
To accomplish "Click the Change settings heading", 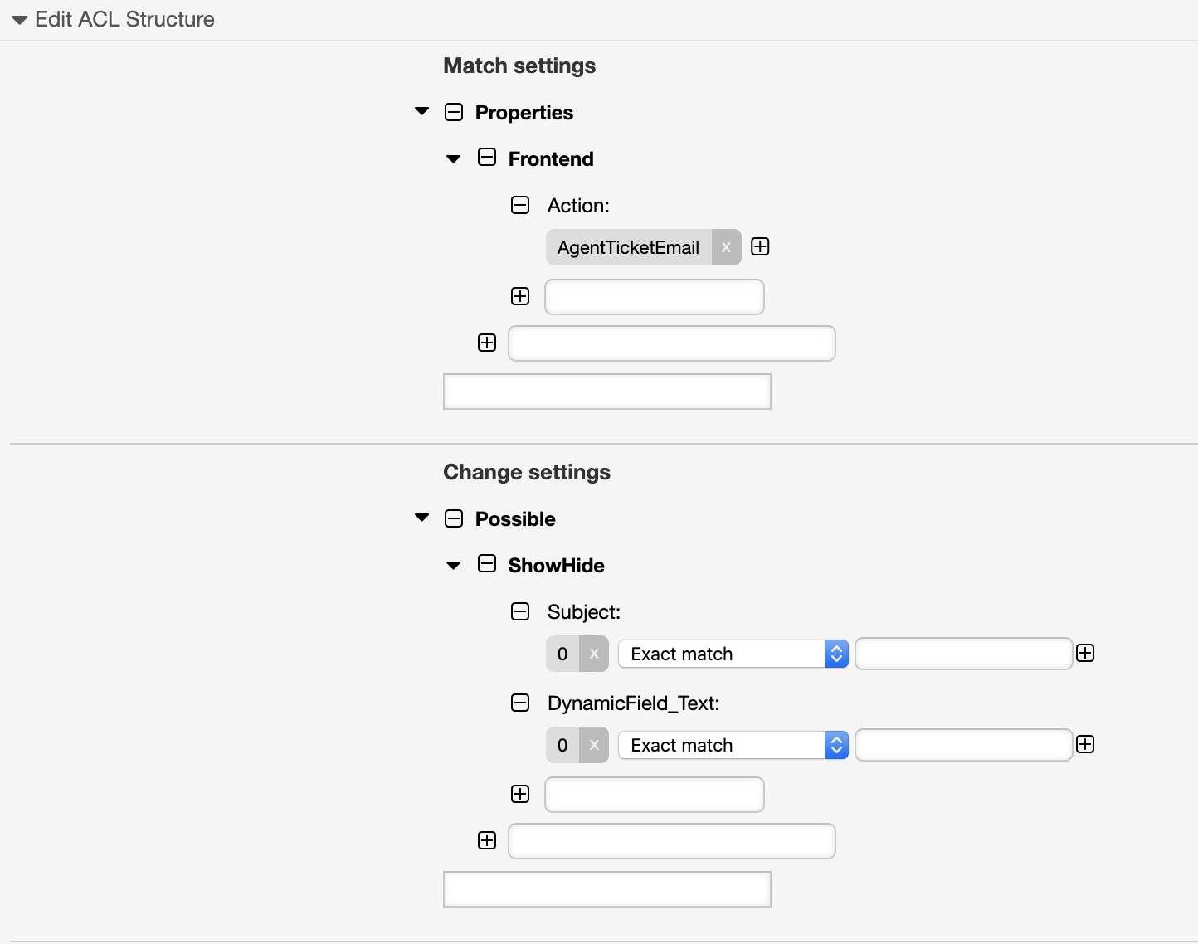I will click(527, 472).
